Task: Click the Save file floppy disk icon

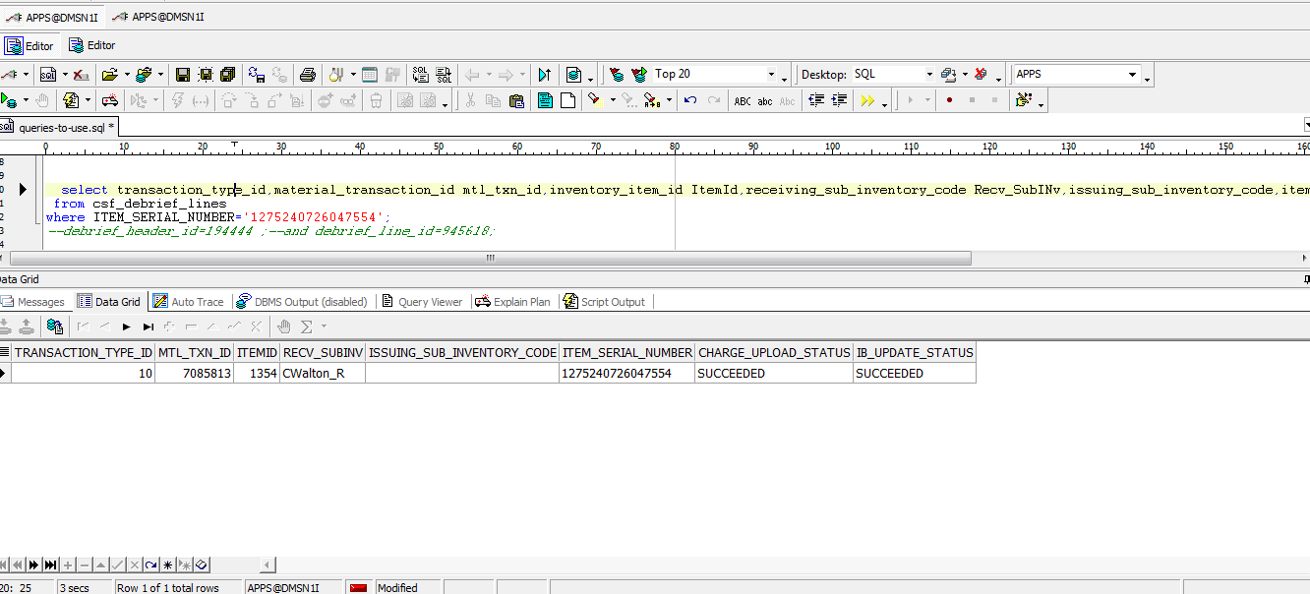Action: click(x=183, y=75)
